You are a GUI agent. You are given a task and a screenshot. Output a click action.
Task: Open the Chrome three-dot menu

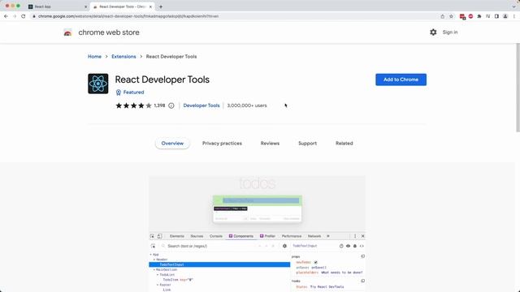(x=514, y=16)
